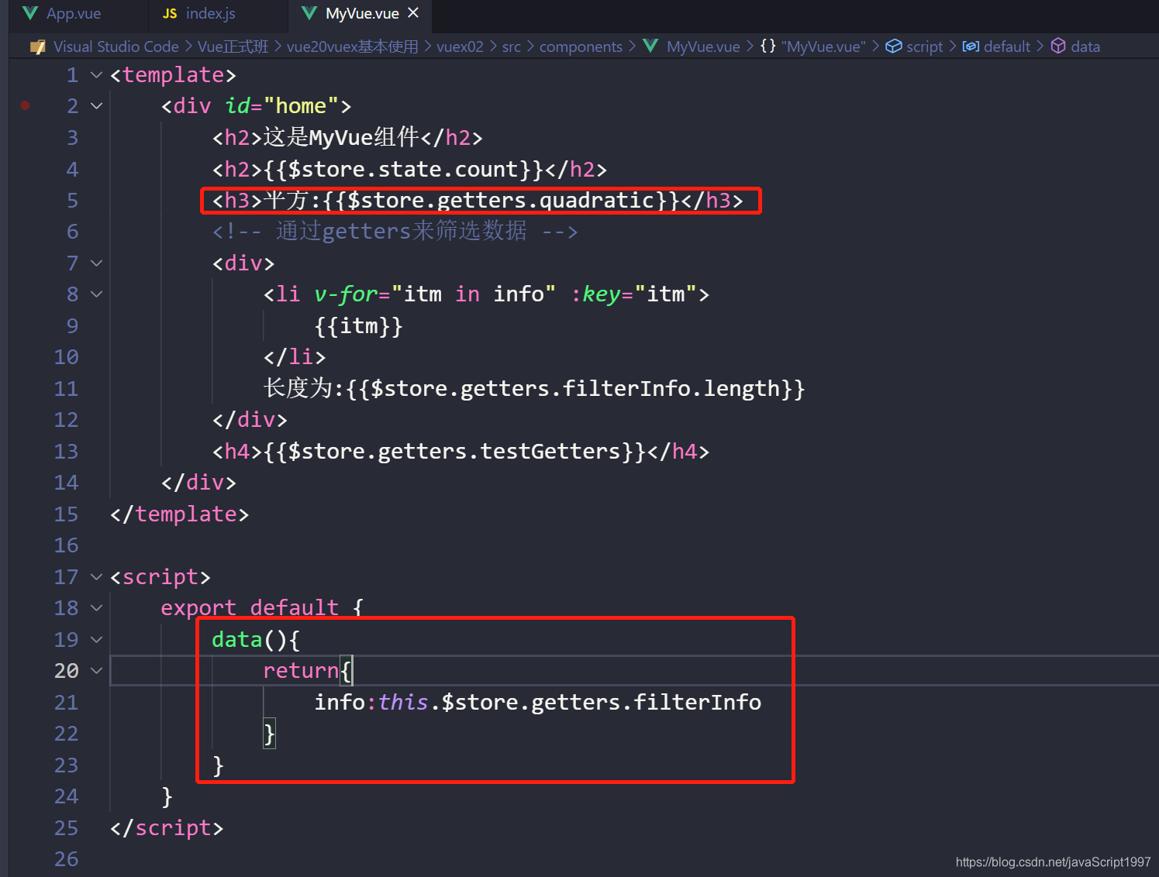Open 'Visual Studio Code' breadcrumb

pos(116,46)
